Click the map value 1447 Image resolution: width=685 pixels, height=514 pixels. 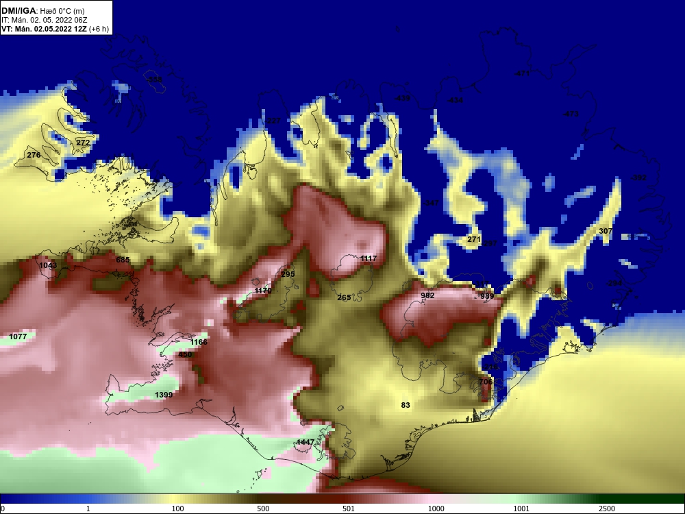[x=306, y=442]
